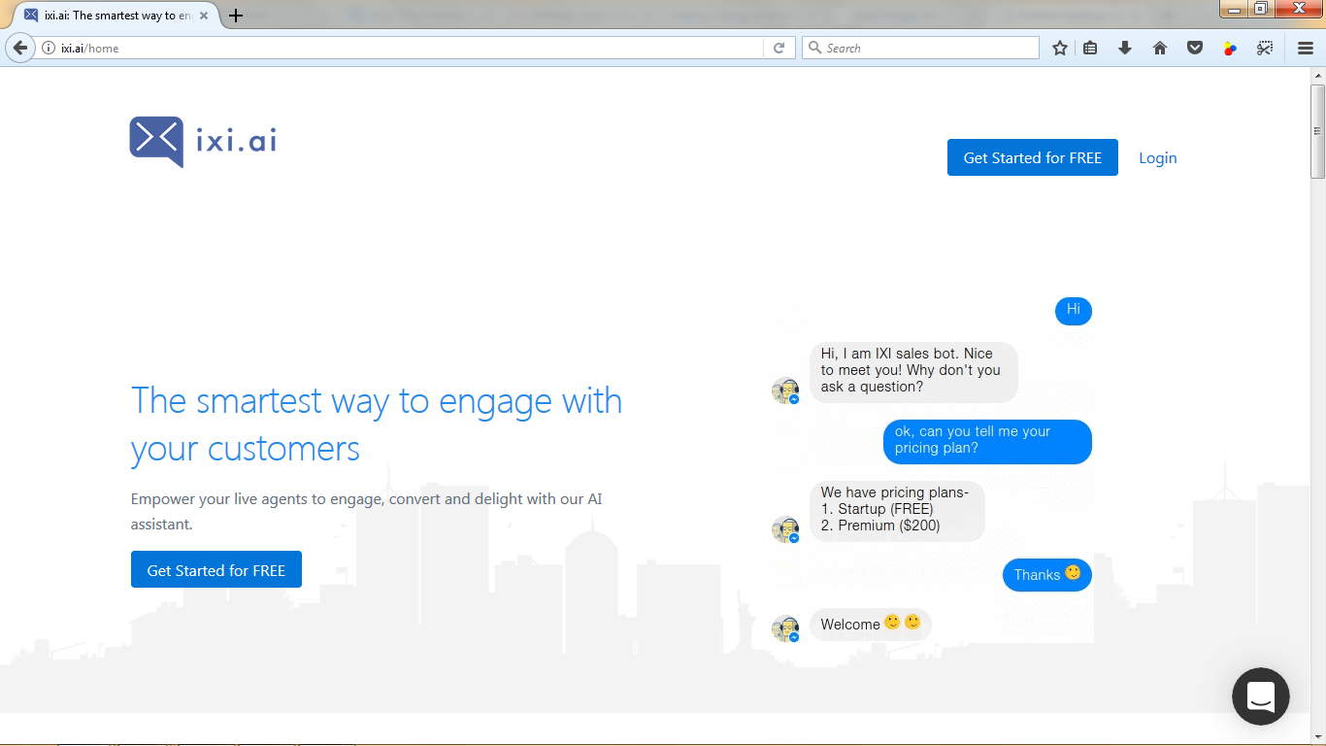Minimize the browser window
Image resolution: width=1326 pixels, height=746 pixels.
(1235, 9)
